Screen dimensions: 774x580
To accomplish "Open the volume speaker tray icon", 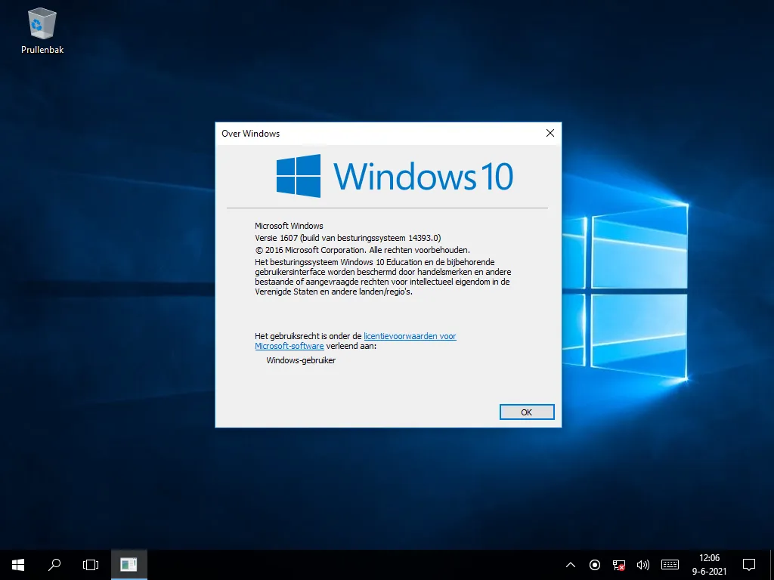I will 642,565.
